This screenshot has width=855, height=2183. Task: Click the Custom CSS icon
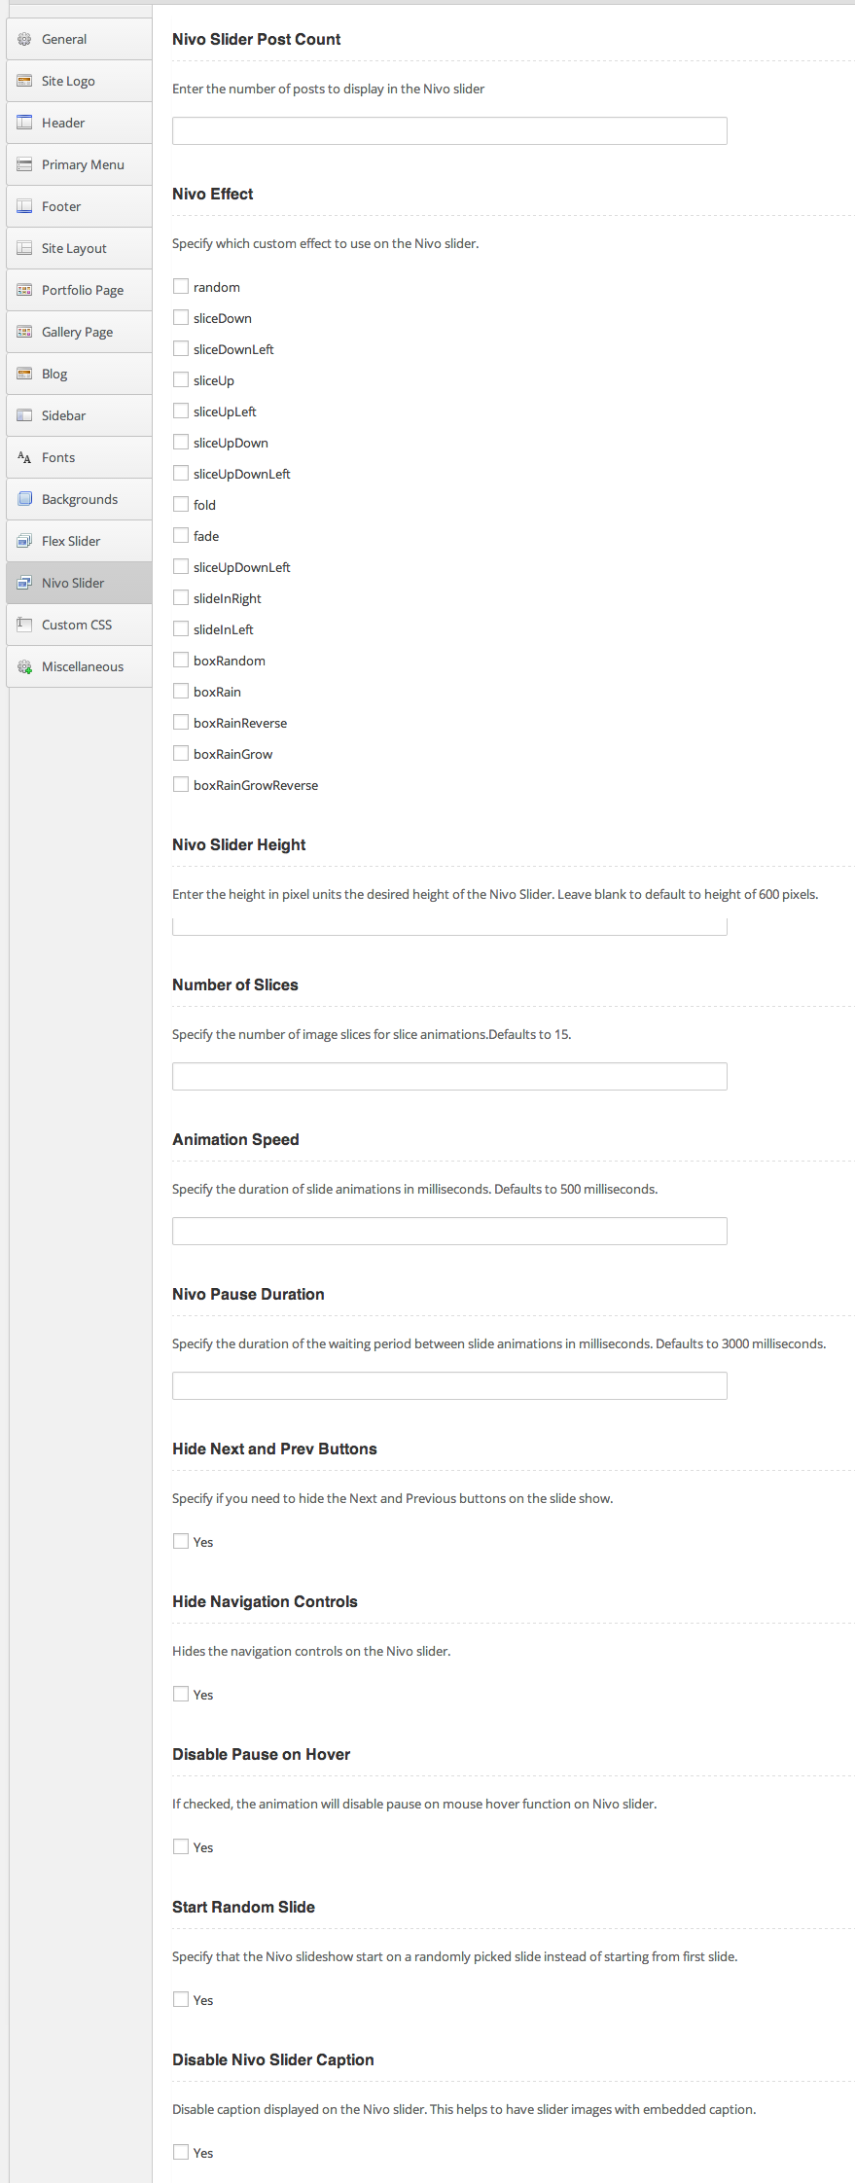23,625
